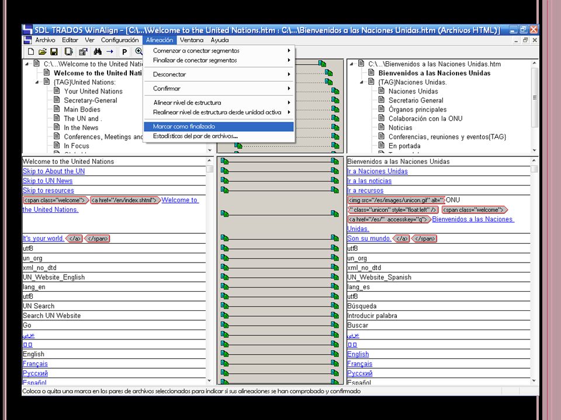Open the Ayuda menu
The image size is (561, 420).
(219, 40)
